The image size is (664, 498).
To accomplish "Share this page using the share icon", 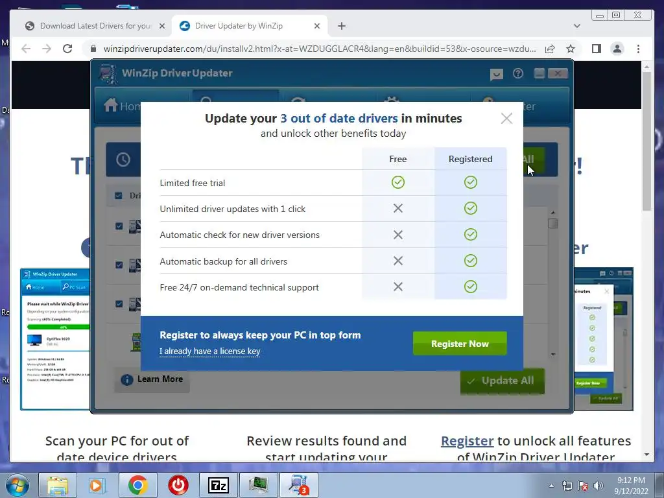I will (x=550, y=49).
